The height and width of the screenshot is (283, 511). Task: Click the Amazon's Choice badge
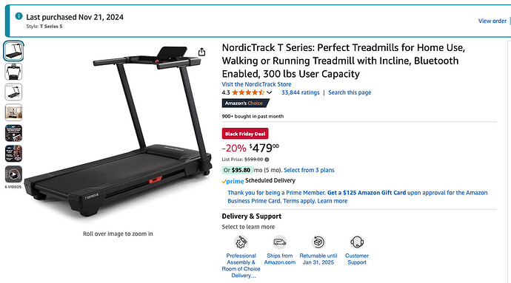click(245, 103)
